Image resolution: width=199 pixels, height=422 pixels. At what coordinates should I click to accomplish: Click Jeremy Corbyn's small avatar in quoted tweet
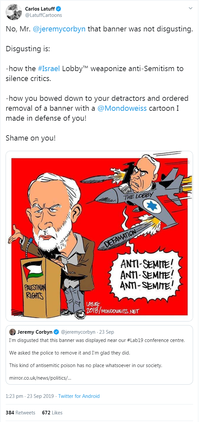(13, 332)
